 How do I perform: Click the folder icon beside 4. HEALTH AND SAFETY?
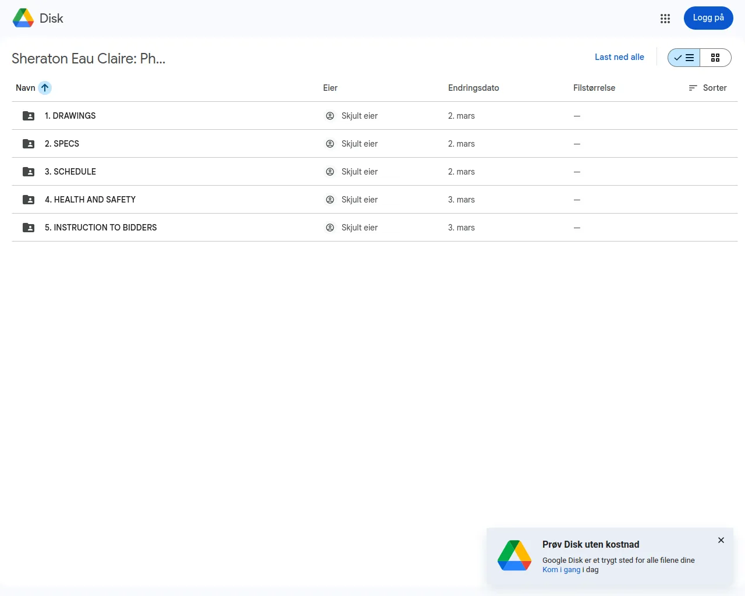coord(29,200)
